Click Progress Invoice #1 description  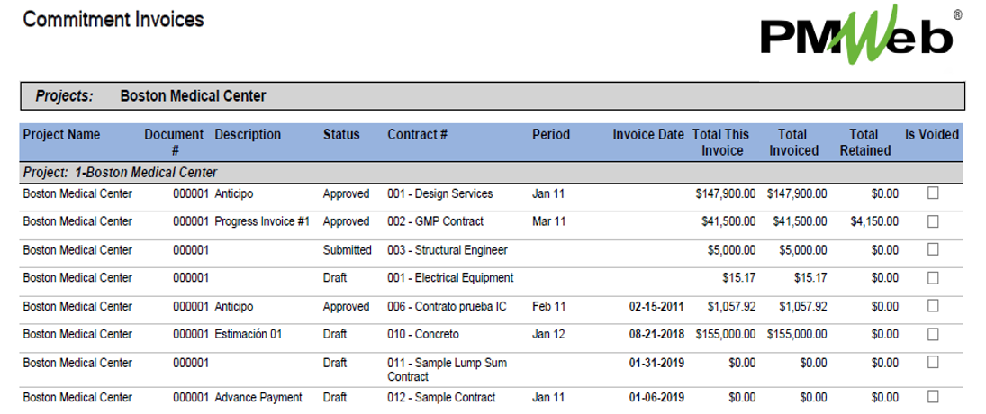(x=262, y=221)
